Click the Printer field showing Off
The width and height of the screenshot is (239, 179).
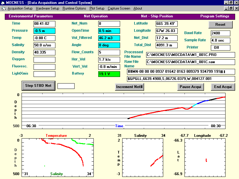[x=220, y=48]
